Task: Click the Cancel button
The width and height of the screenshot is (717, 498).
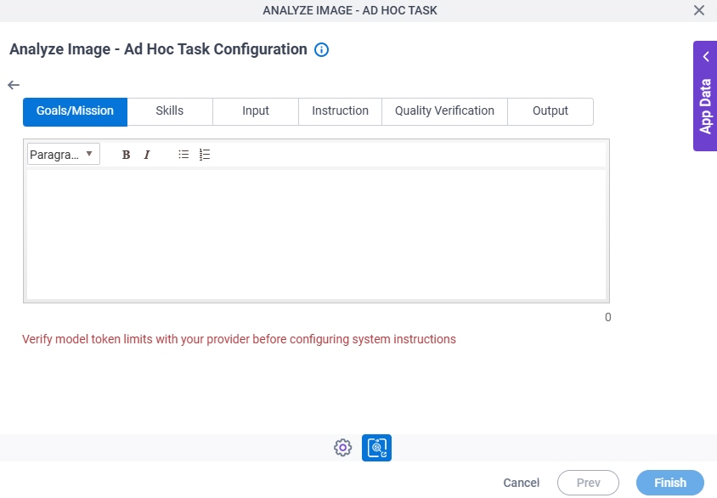Action: (522, 483)
